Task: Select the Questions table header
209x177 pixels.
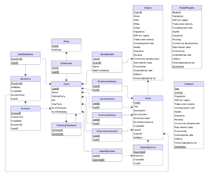Action: click(x=25, y=78)
